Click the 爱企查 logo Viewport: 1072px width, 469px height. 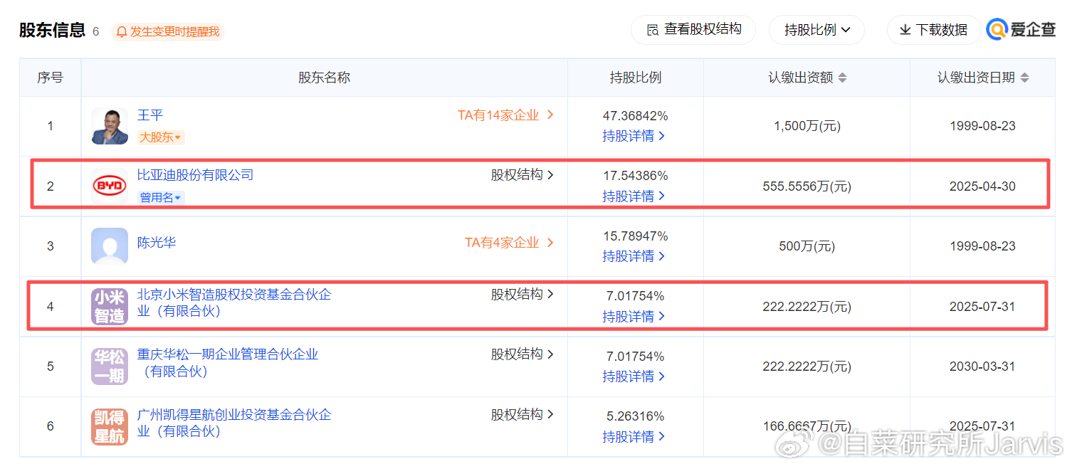click(x=1021, y=30)
